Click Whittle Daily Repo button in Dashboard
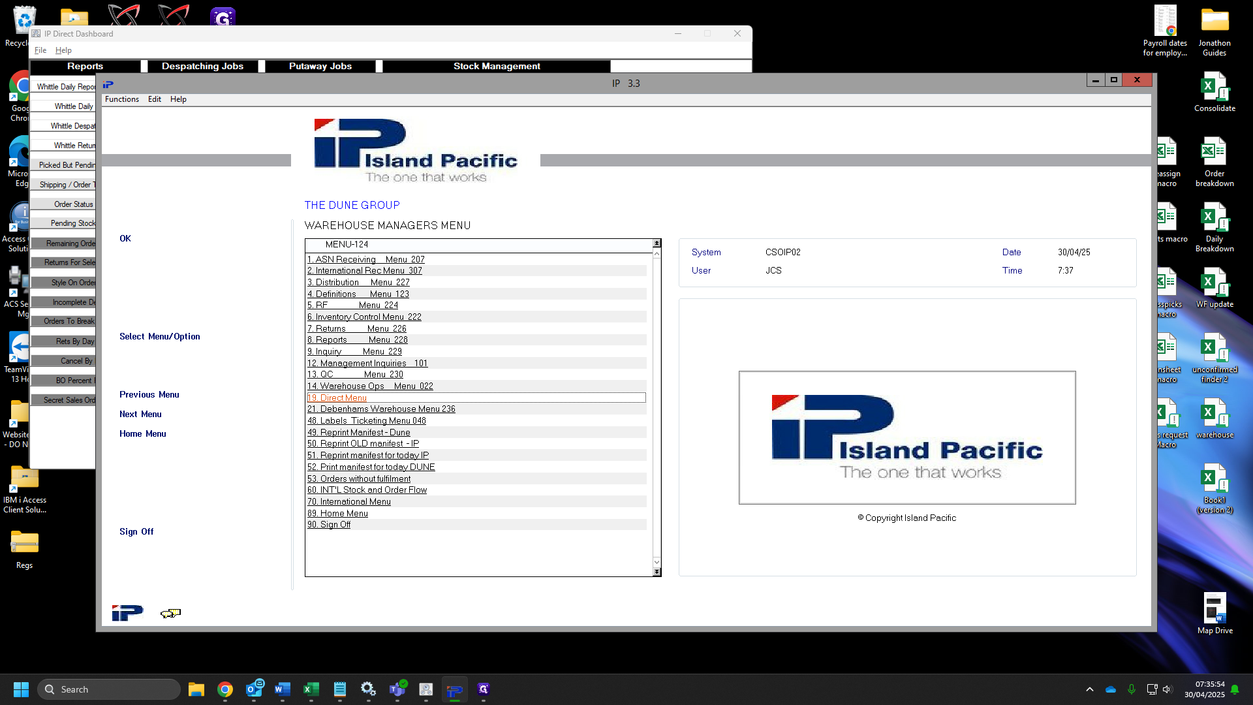Image resolution: width=1253 pixels, height=705 pixels. point(65,86)
